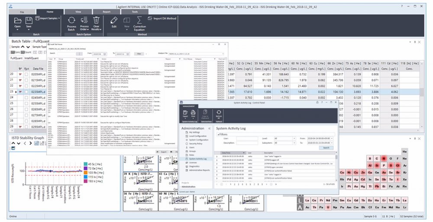The width and height of the screenshot is (433, 222).
Task: Toggle the Count column view icon
Action: pyautogui.click(x=23, y=52)
